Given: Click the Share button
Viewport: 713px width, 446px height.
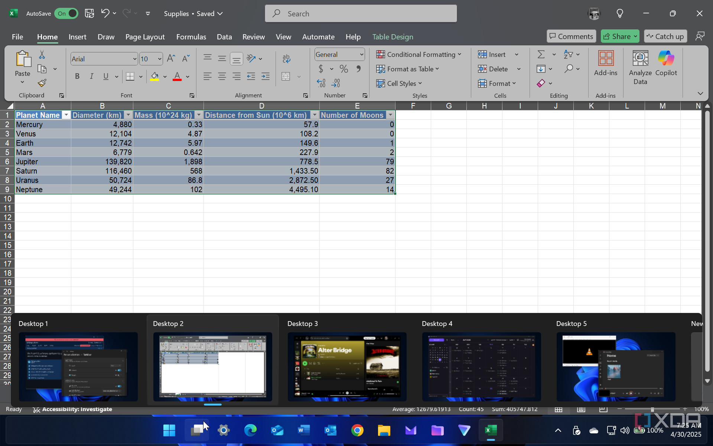Looking at the screenshot, I should 620,36.
